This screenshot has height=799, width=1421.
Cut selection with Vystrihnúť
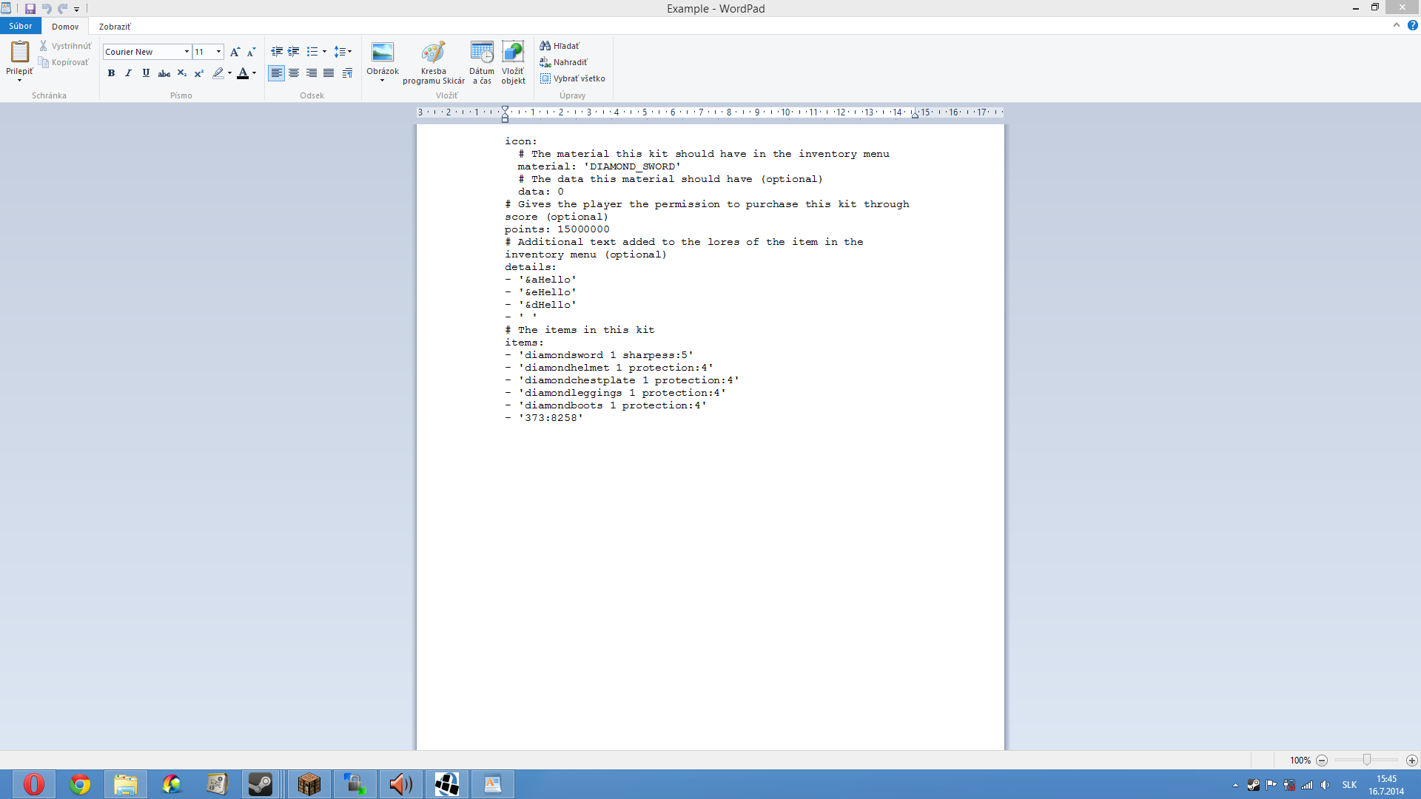(x=65, y=46)
